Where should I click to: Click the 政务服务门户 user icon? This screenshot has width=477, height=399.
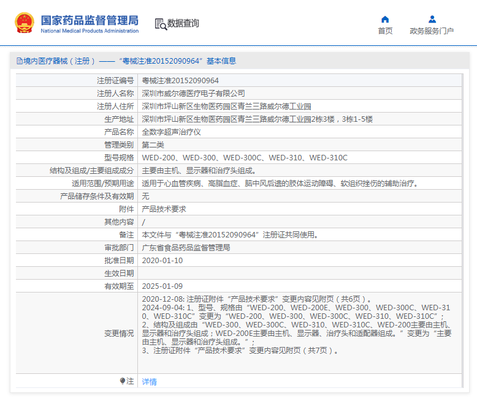(432, 20)
